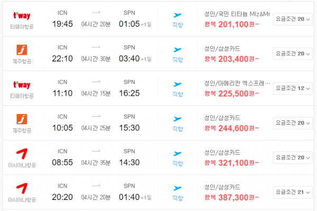Click the Asiana logo on the 20:20 flight
317x211 pixels.
[x=22, y=188]
